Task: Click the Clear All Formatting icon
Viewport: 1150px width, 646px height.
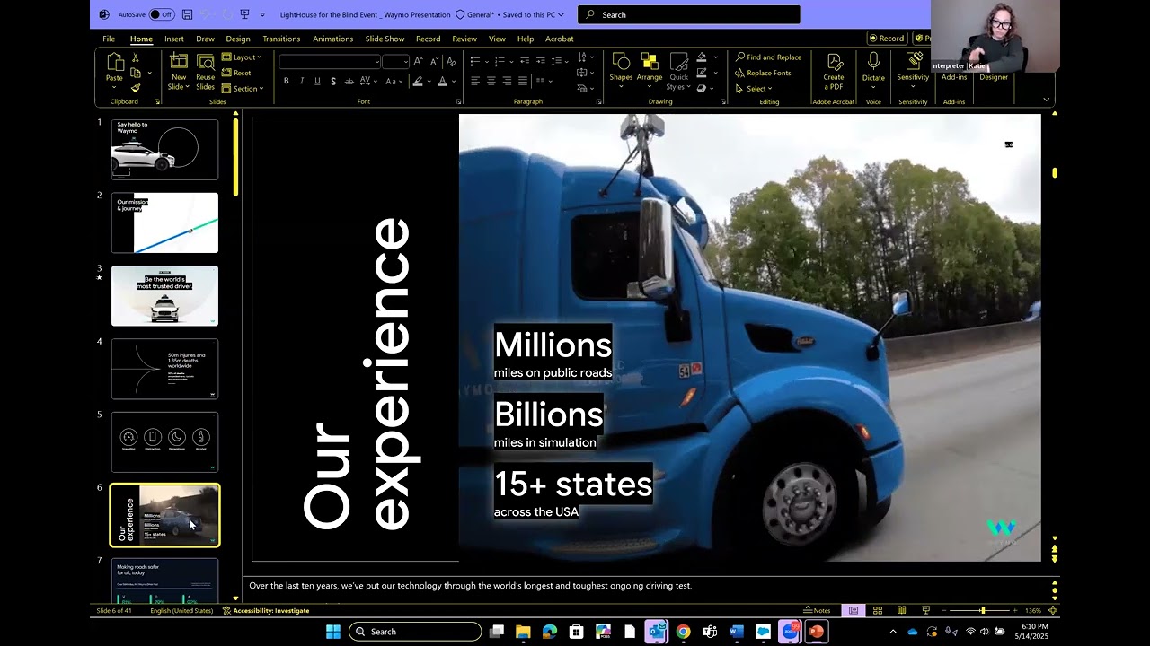Action: coord(450,61)
